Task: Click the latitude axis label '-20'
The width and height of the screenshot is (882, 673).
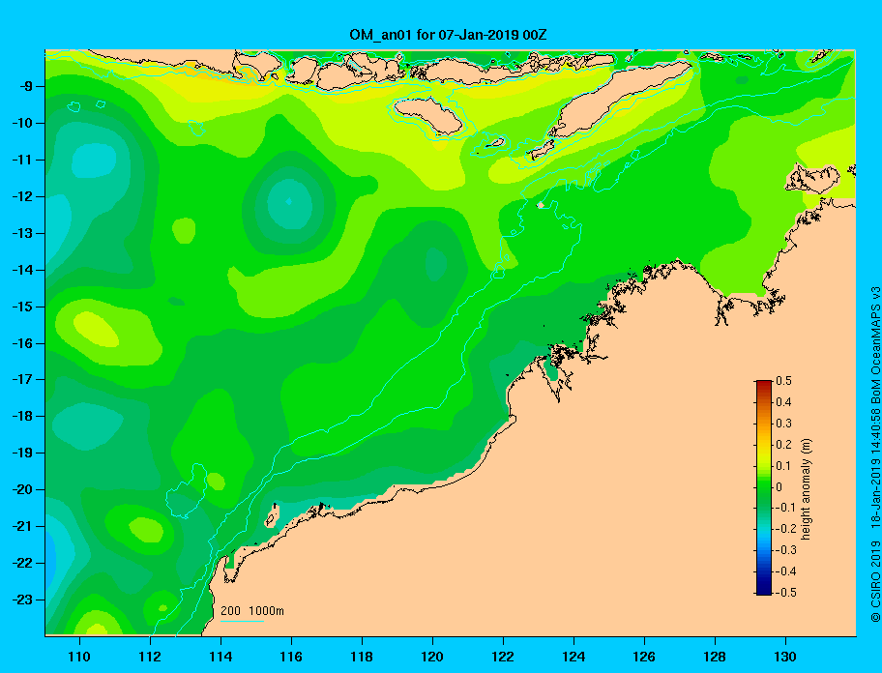Action: [22, 489]
